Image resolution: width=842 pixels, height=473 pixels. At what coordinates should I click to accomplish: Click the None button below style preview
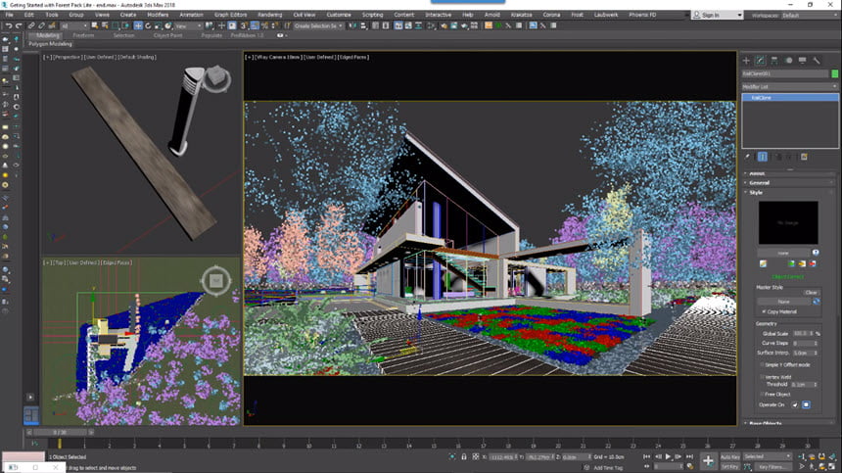[783, 253]
